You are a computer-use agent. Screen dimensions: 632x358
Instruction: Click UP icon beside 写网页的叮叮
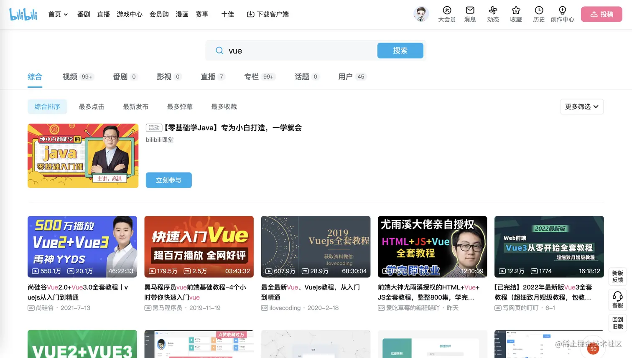point(498,308)
